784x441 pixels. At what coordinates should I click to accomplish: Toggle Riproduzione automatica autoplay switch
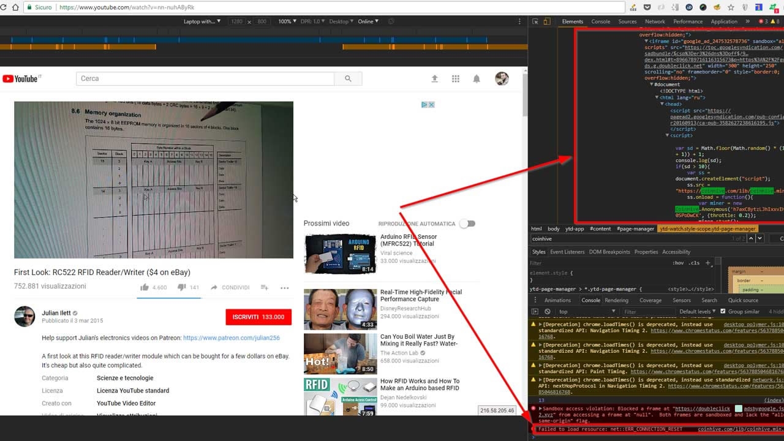pos(467,224)
